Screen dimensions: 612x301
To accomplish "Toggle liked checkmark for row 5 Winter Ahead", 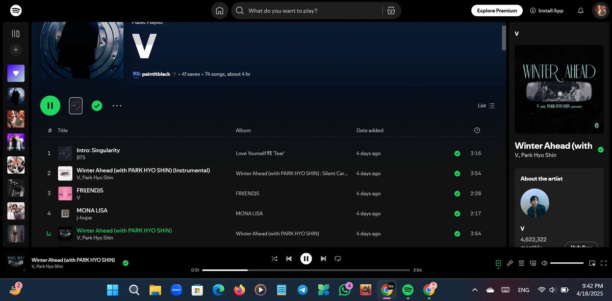I will click(457, 234).
